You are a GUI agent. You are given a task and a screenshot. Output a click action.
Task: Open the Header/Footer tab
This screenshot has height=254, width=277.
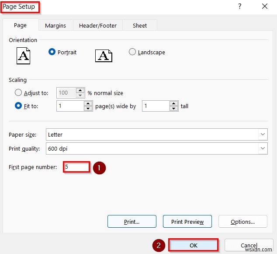[x=98, y=25]
